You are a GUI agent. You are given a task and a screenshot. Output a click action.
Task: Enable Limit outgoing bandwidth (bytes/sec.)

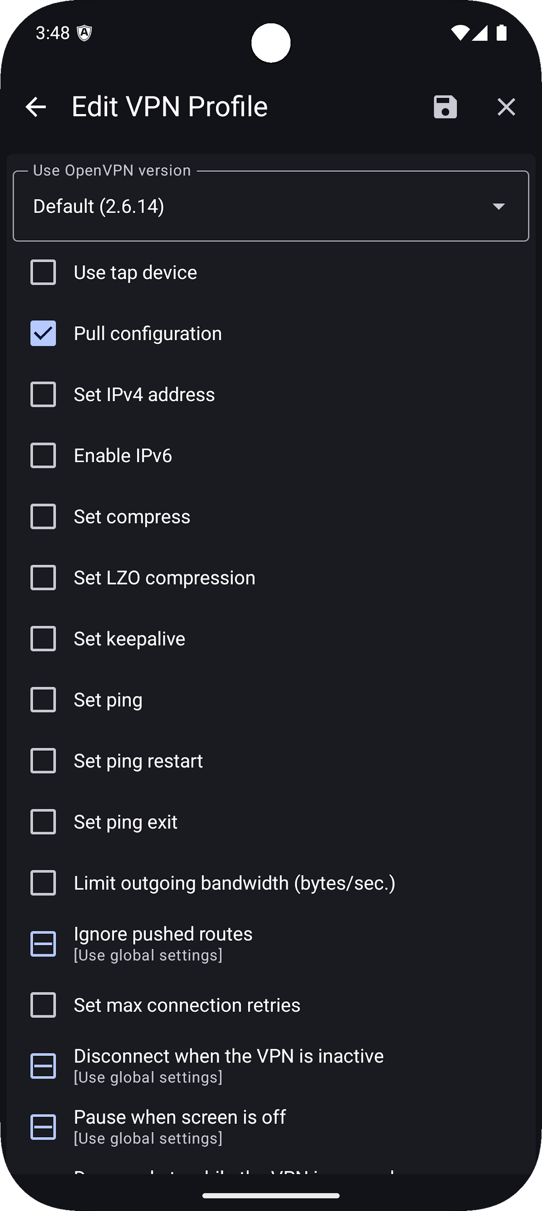(x=43, y=883)
